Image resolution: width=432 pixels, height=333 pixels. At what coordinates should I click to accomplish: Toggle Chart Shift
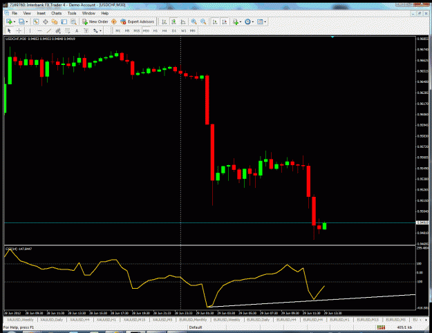pos(224,21)
